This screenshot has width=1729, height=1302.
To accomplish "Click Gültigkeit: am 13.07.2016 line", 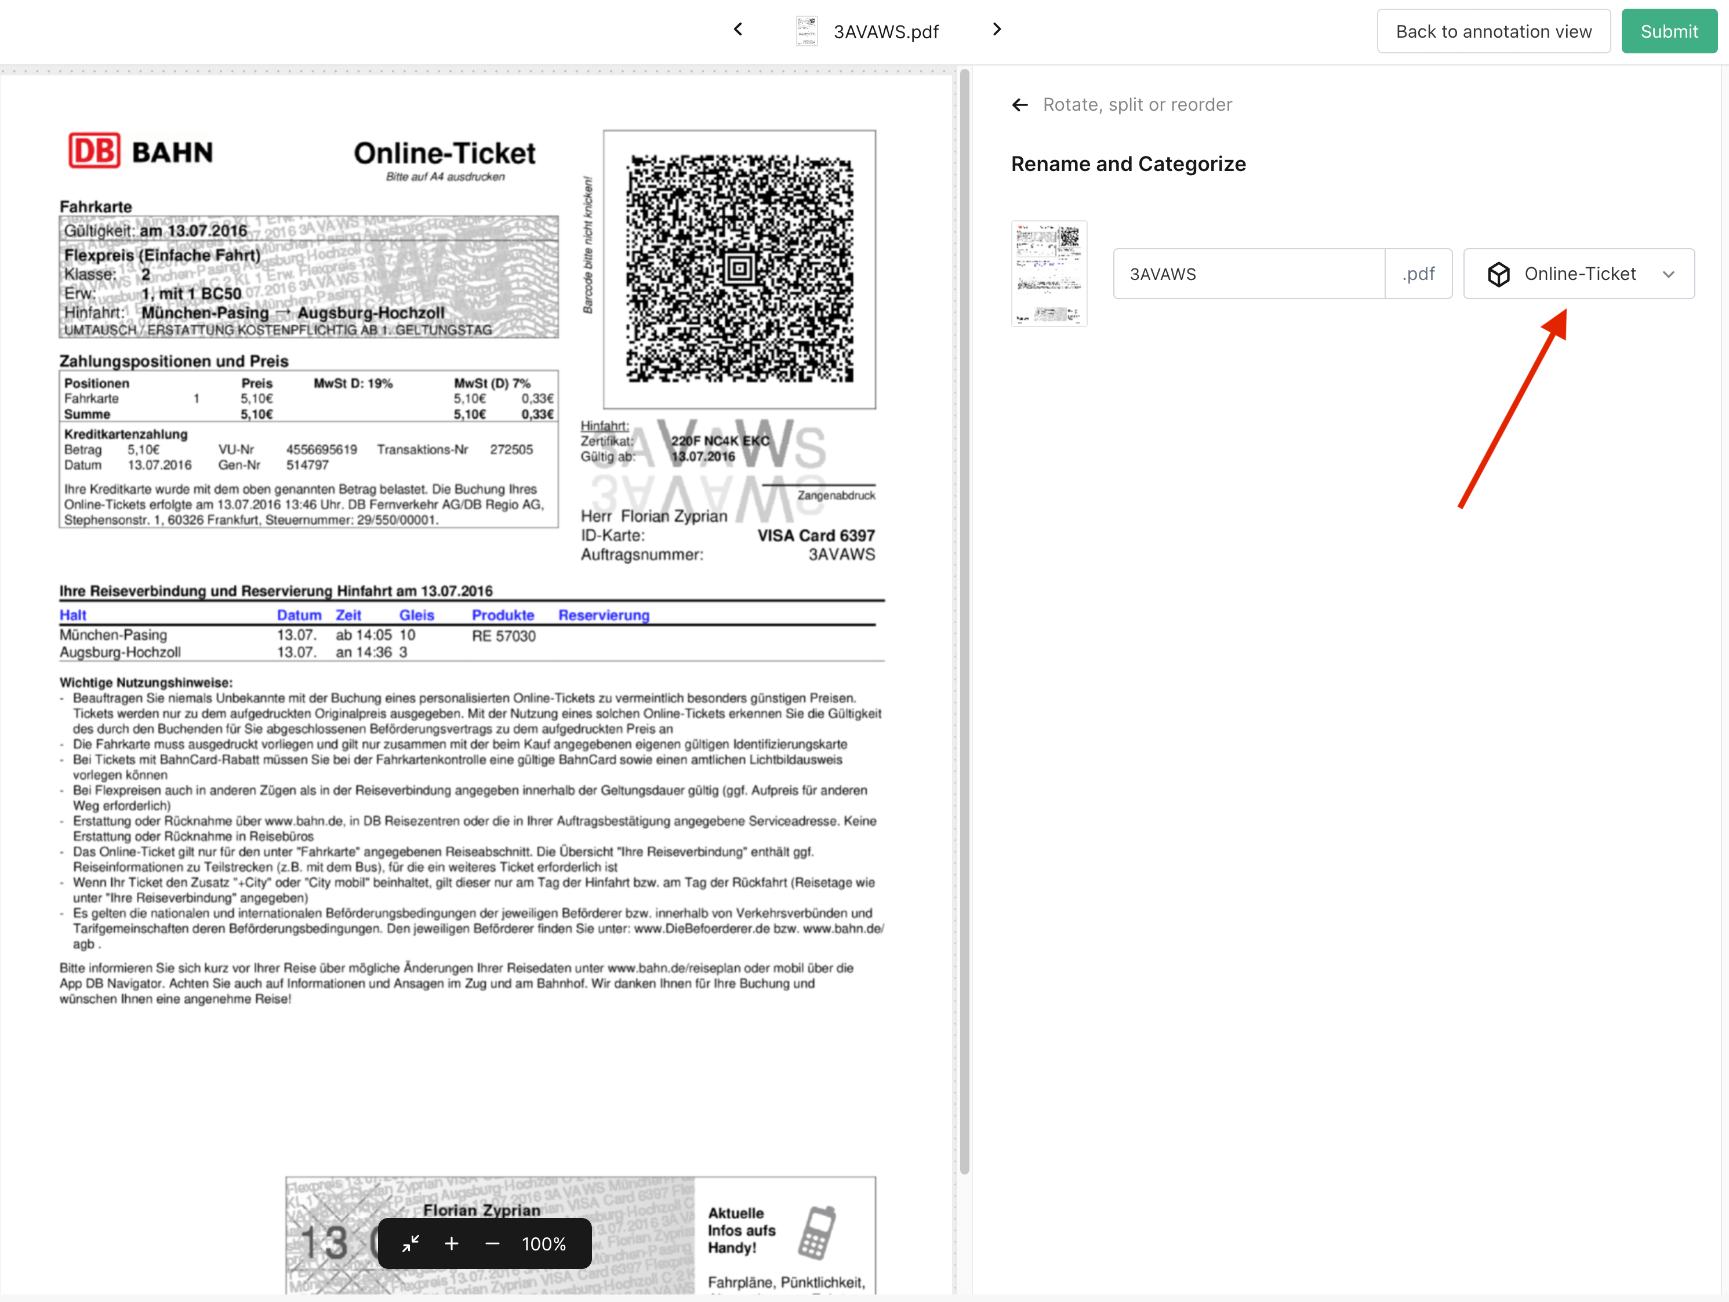I will [155, 231].
